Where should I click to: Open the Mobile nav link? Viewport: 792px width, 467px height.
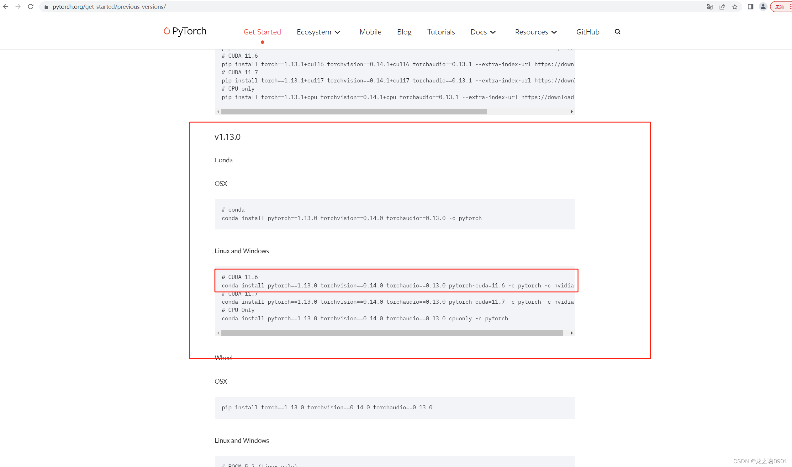point(370,32)
